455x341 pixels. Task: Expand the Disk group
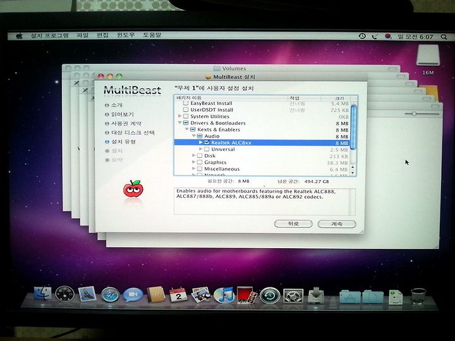pyautogui.click(x=193, y=156)
